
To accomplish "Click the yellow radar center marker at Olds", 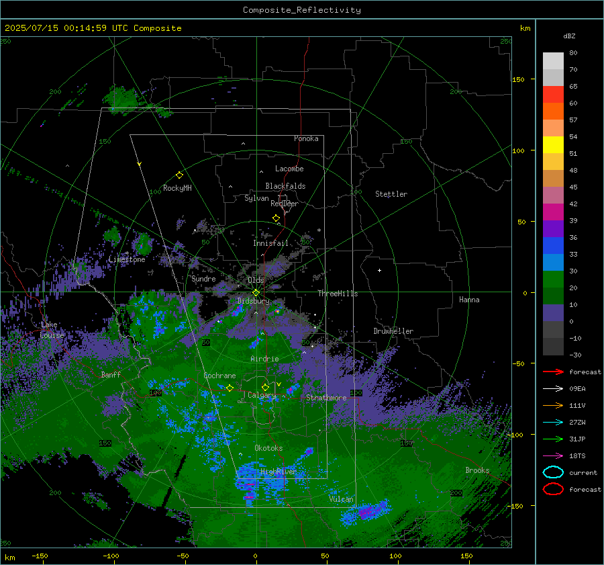I will tap(256, 293).
